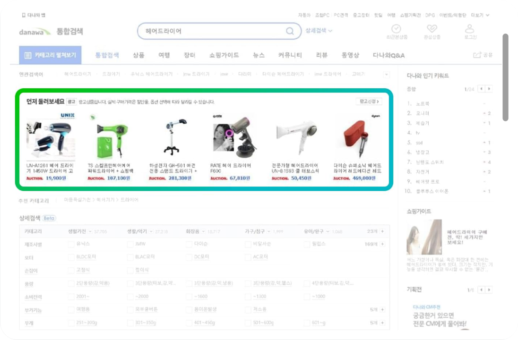Viewport: 518px width, 340px height.
Task: Open the 커뮤니티 tab
Action: click(290, 55)
